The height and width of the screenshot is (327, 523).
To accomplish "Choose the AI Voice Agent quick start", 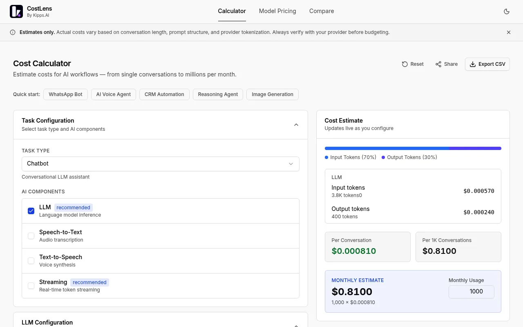I will [x=114, y=94].
